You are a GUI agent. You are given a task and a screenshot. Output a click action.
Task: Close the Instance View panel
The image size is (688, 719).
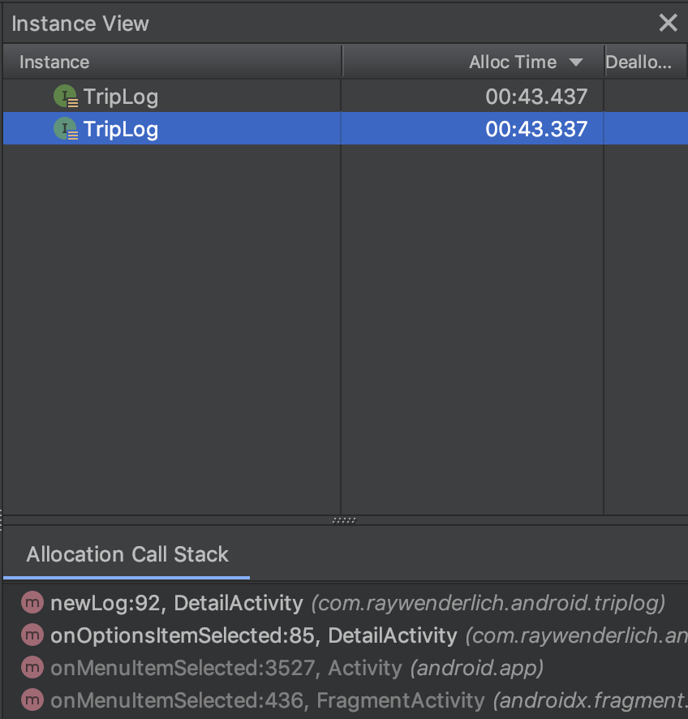point(668,23)
